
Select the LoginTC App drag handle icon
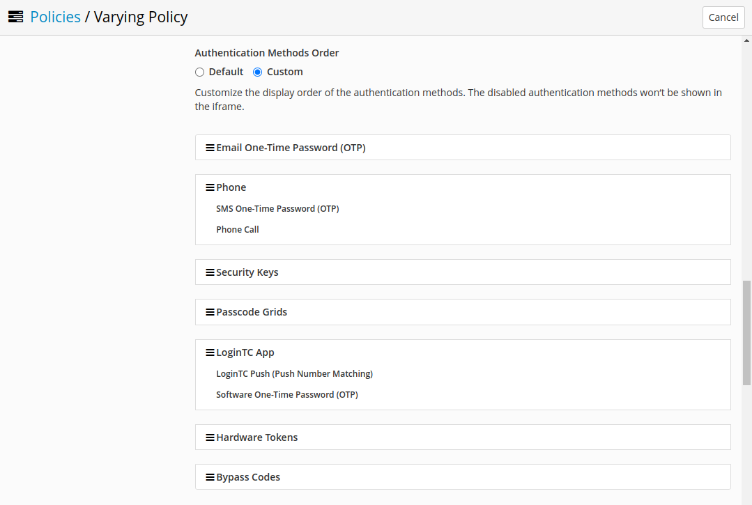[x=208, y=352]
